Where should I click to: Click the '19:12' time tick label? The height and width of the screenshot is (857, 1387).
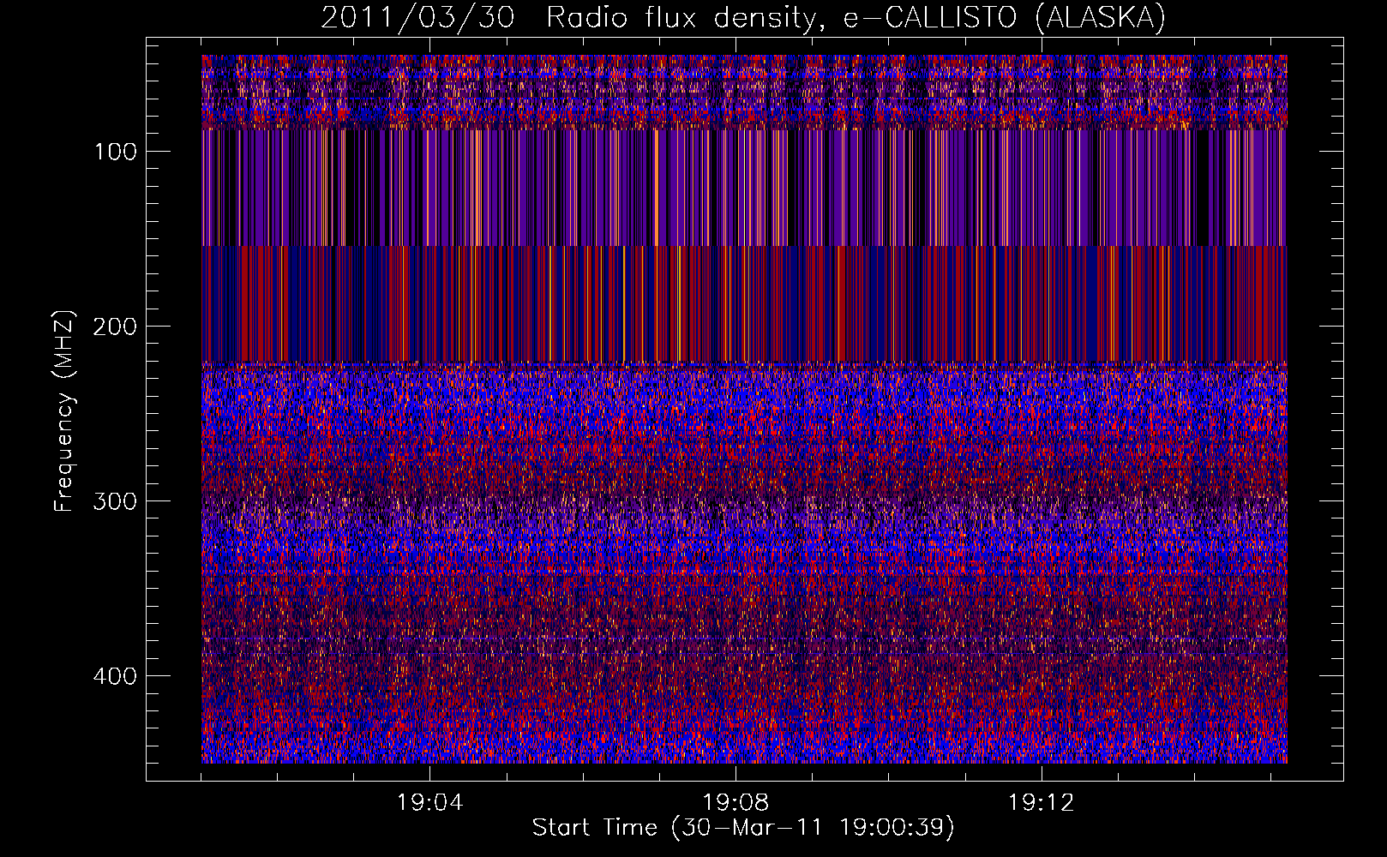pyautogui.click(x=1042, y=802)
